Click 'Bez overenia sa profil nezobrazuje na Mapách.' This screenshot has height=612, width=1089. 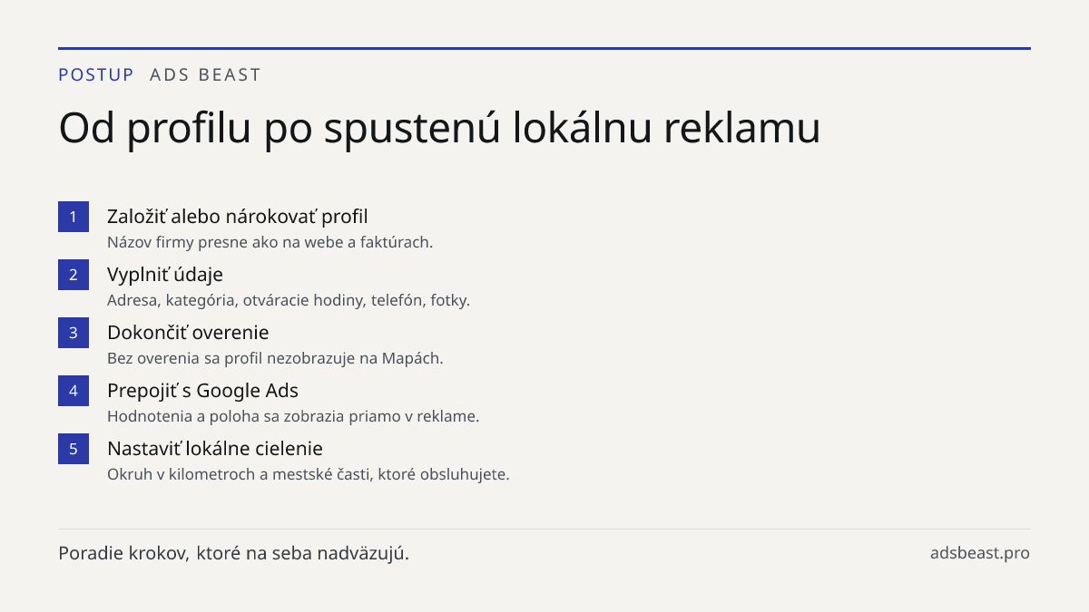[x=275, y=358]
